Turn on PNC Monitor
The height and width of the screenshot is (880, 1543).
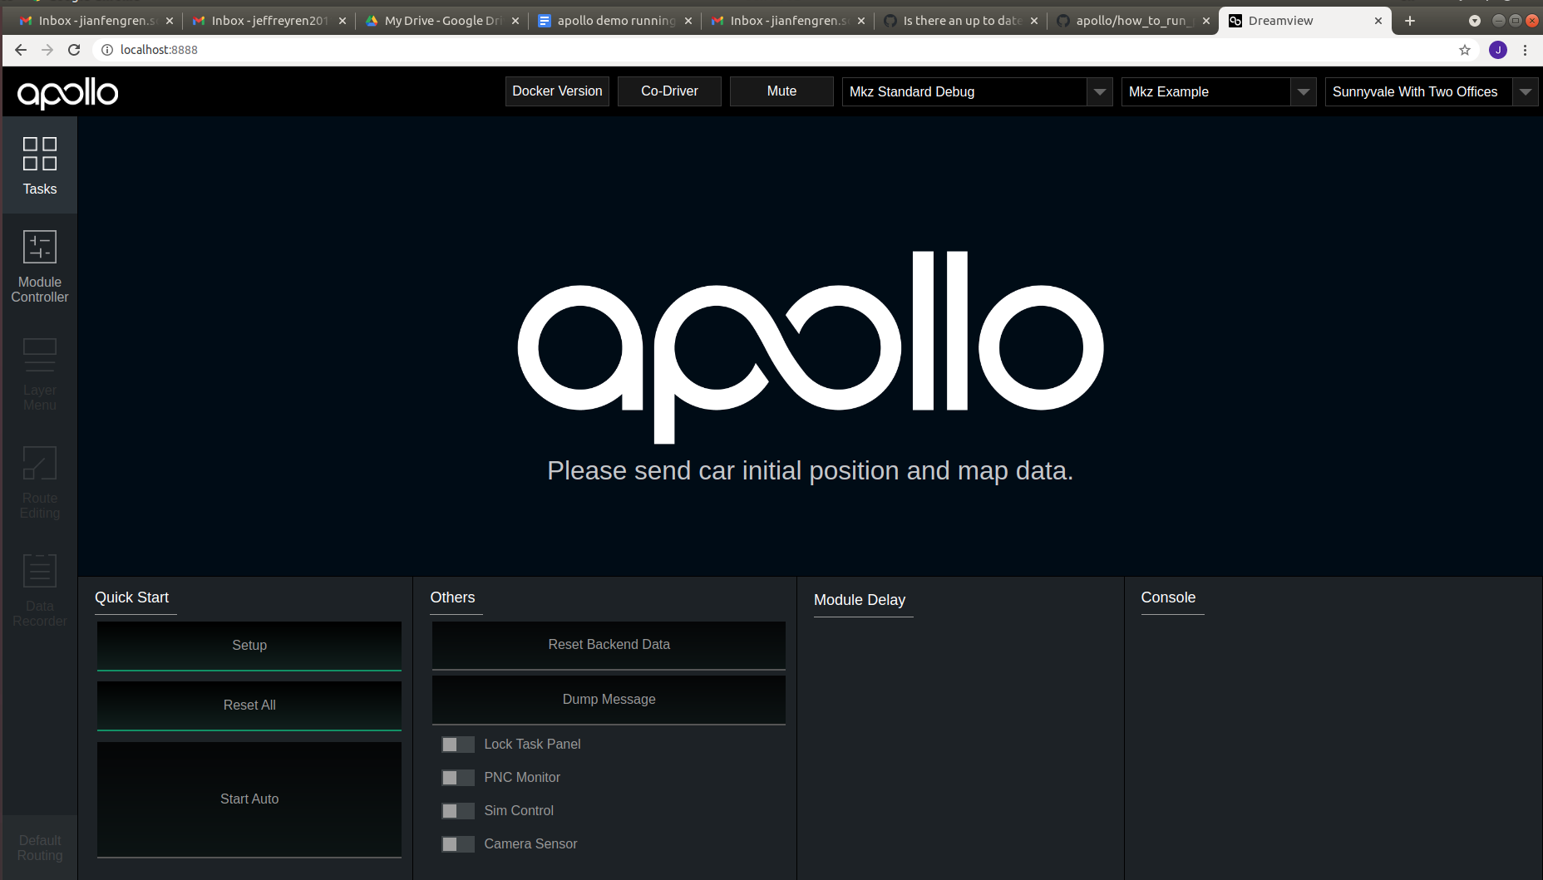pyautogui.click(x=457, y=777)
